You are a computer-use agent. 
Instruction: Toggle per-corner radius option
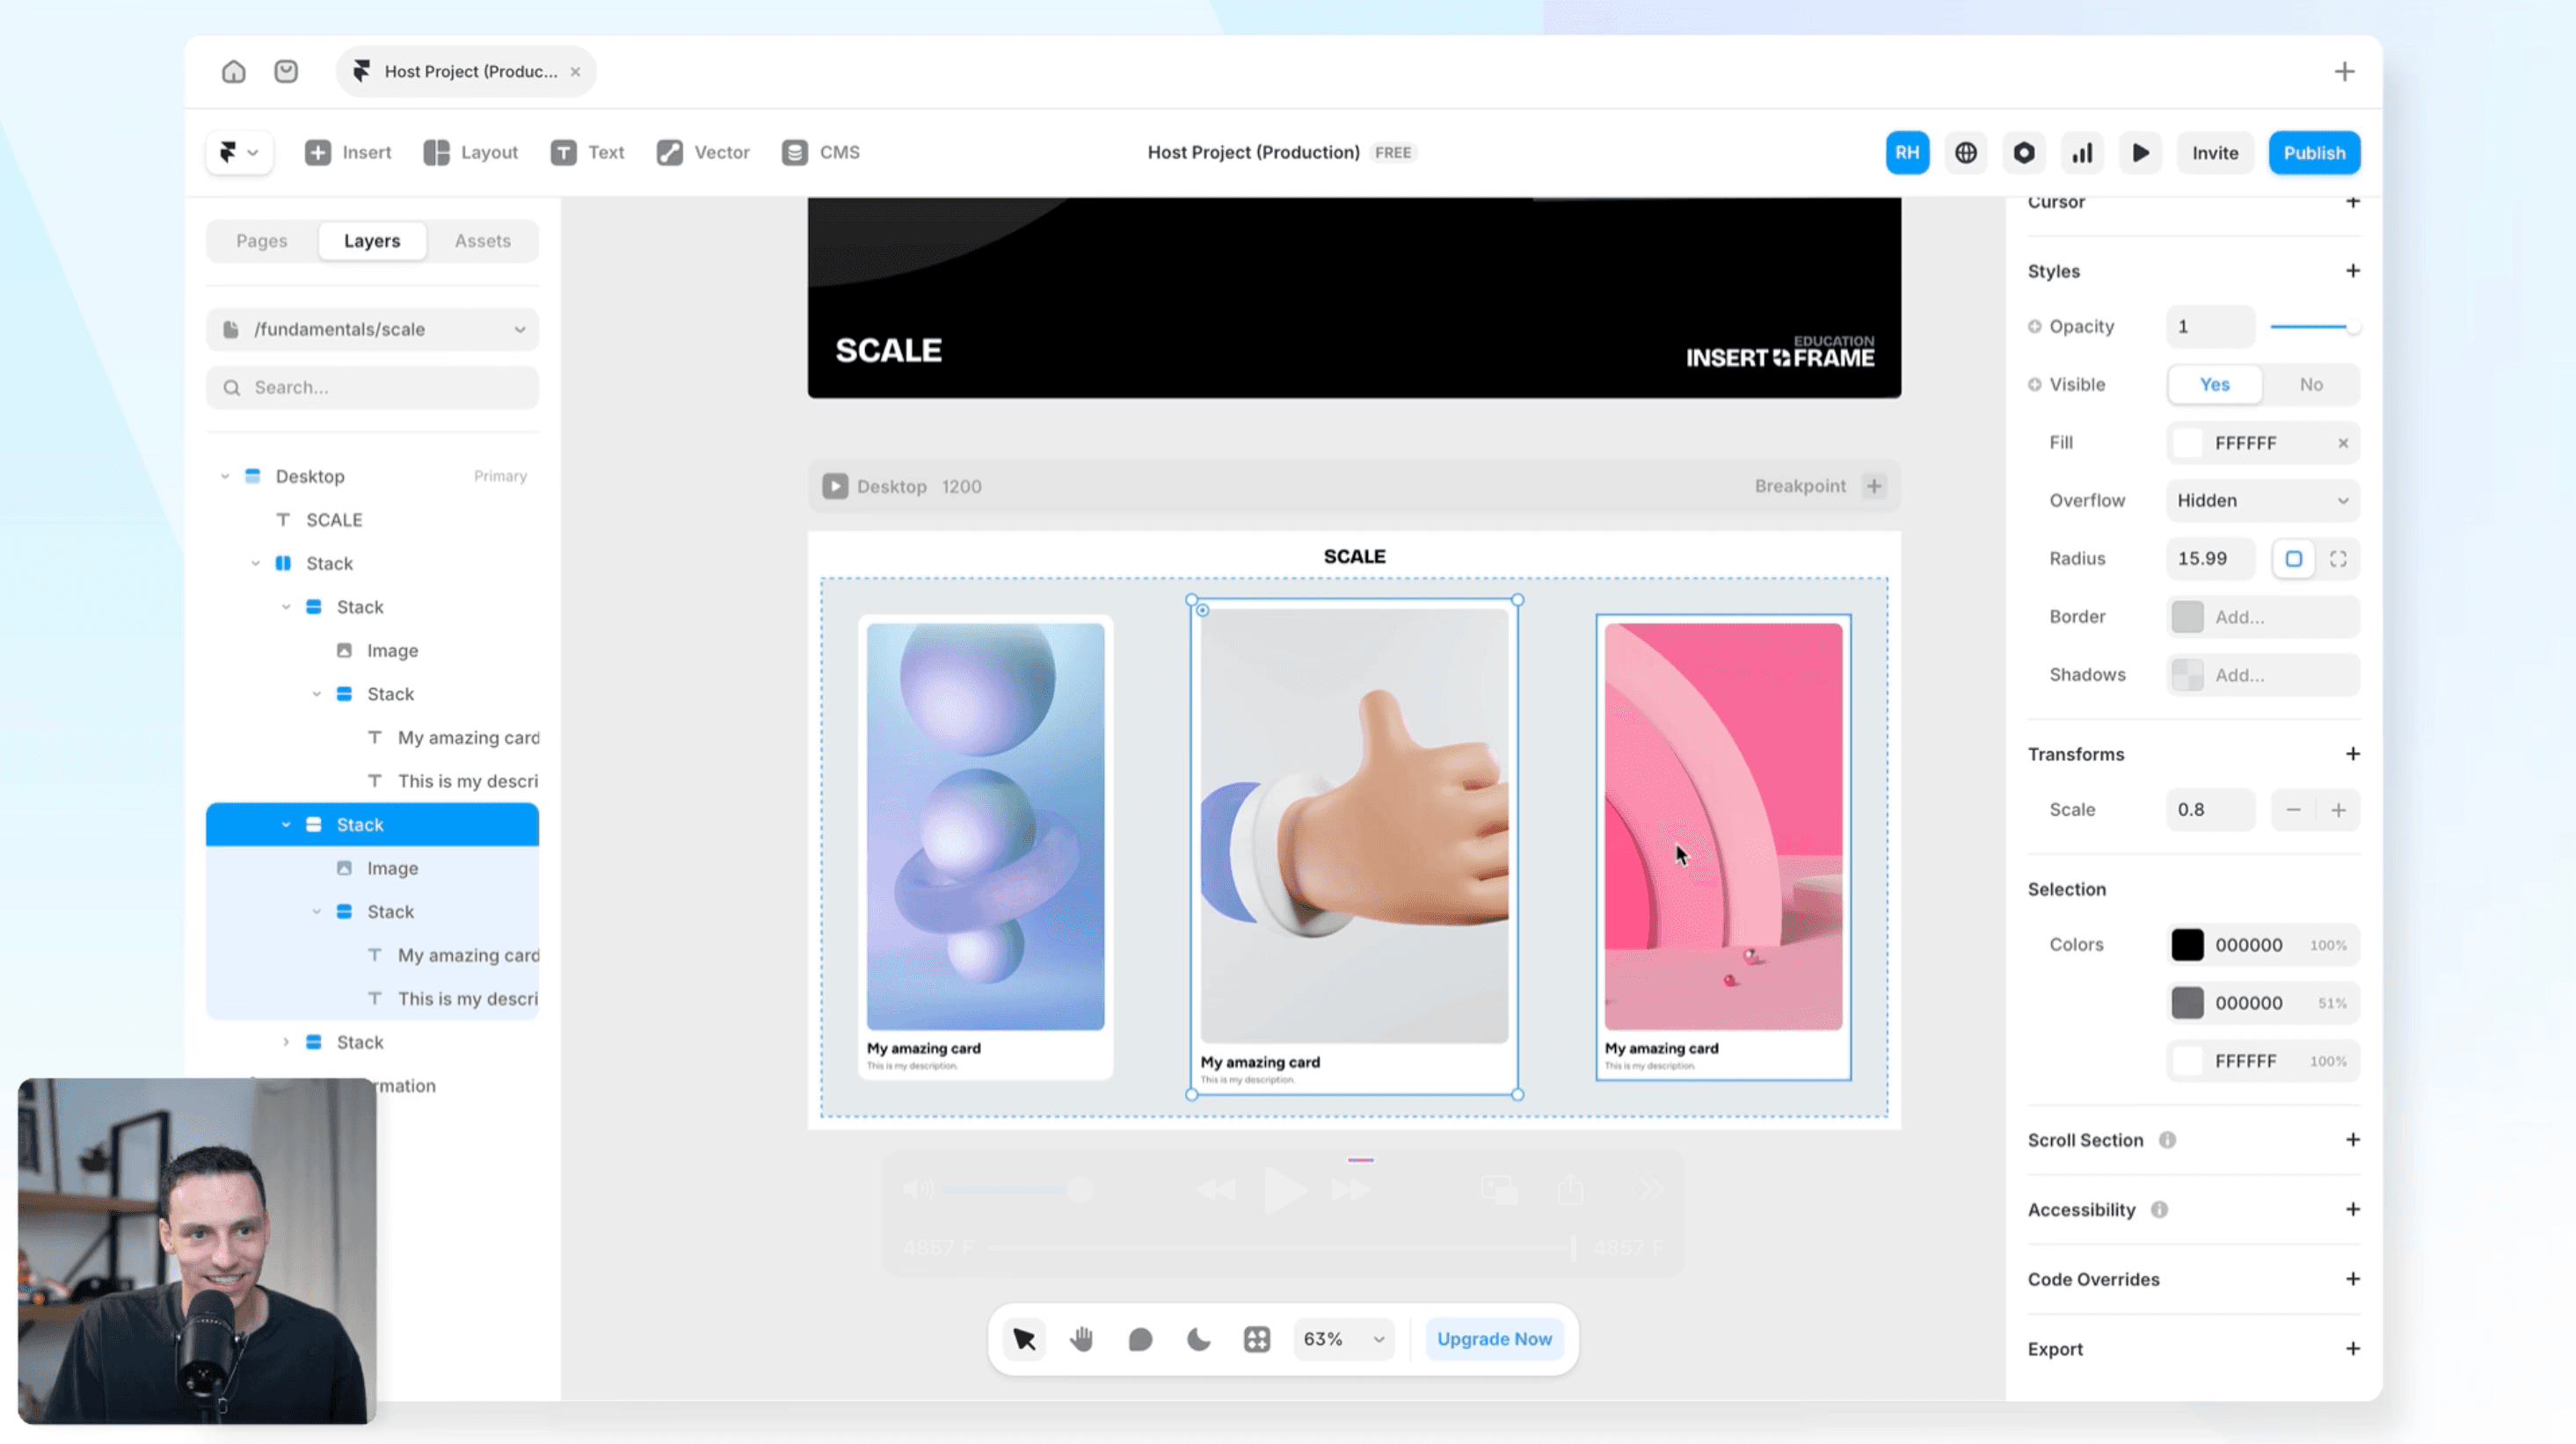tap(2338, 559)
